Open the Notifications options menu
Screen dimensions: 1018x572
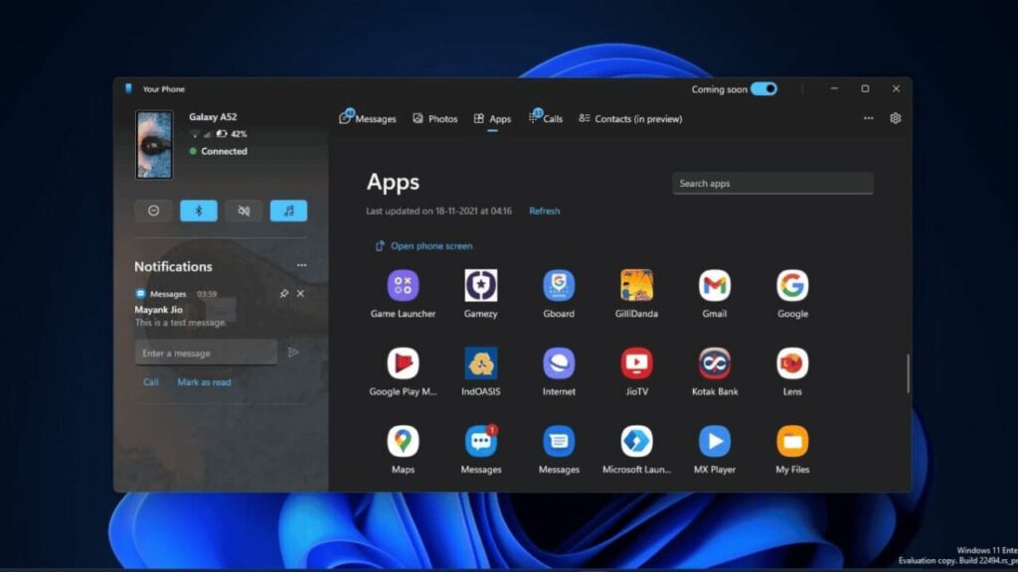[301, 265]
